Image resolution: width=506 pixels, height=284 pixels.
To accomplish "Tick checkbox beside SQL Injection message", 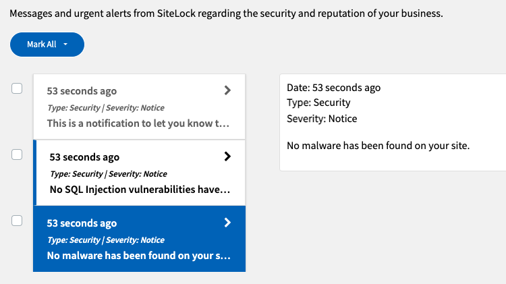I will click(17, 154).
